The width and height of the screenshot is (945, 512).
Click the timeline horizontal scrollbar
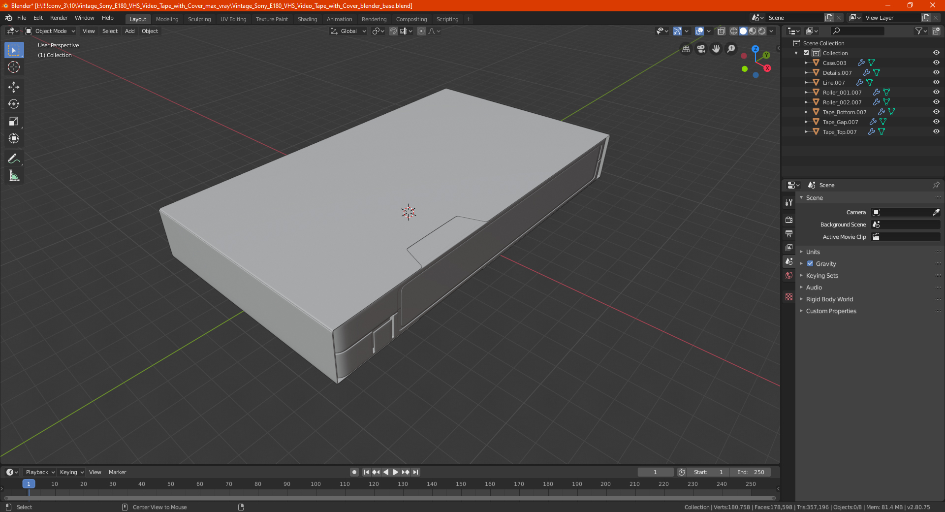click(x=390, y=498)
